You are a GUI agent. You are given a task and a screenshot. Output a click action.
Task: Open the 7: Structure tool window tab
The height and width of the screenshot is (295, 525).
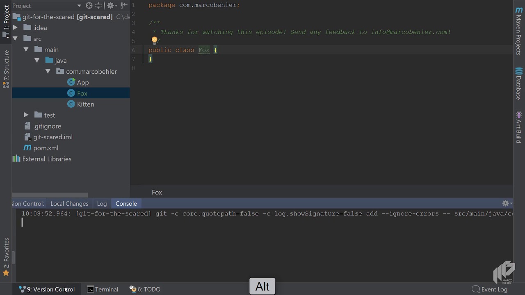6,69
